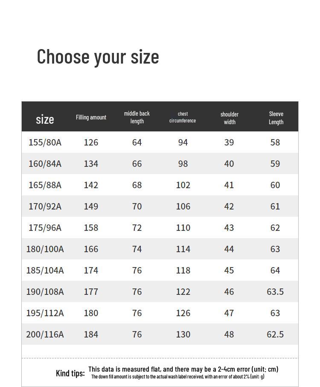Click the "middle back length" header

137,117
